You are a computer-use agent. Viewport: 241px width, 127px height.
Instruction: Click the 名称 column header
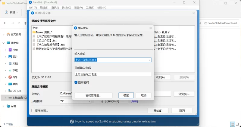click(35, 28)
